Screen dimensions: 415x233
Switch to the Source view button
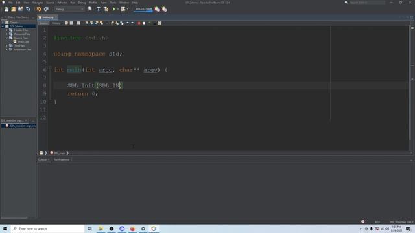pyautogui.click(x=43, y=23)
